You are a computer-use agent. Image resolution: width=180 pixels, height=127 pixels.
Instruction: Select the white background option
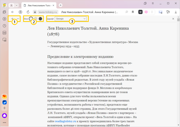(x=31, y=19)
